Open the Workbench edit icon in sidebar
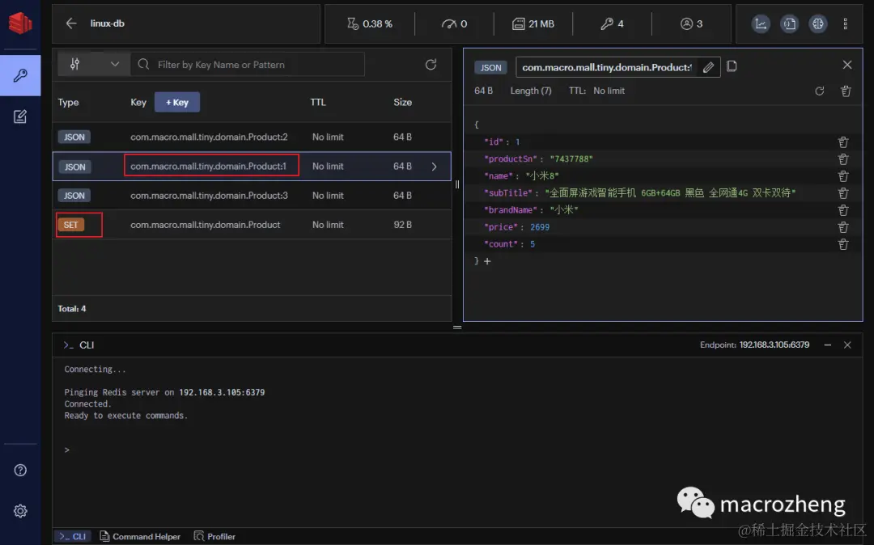874x545 pixels. pyautogui.click(x=20, y=116)
